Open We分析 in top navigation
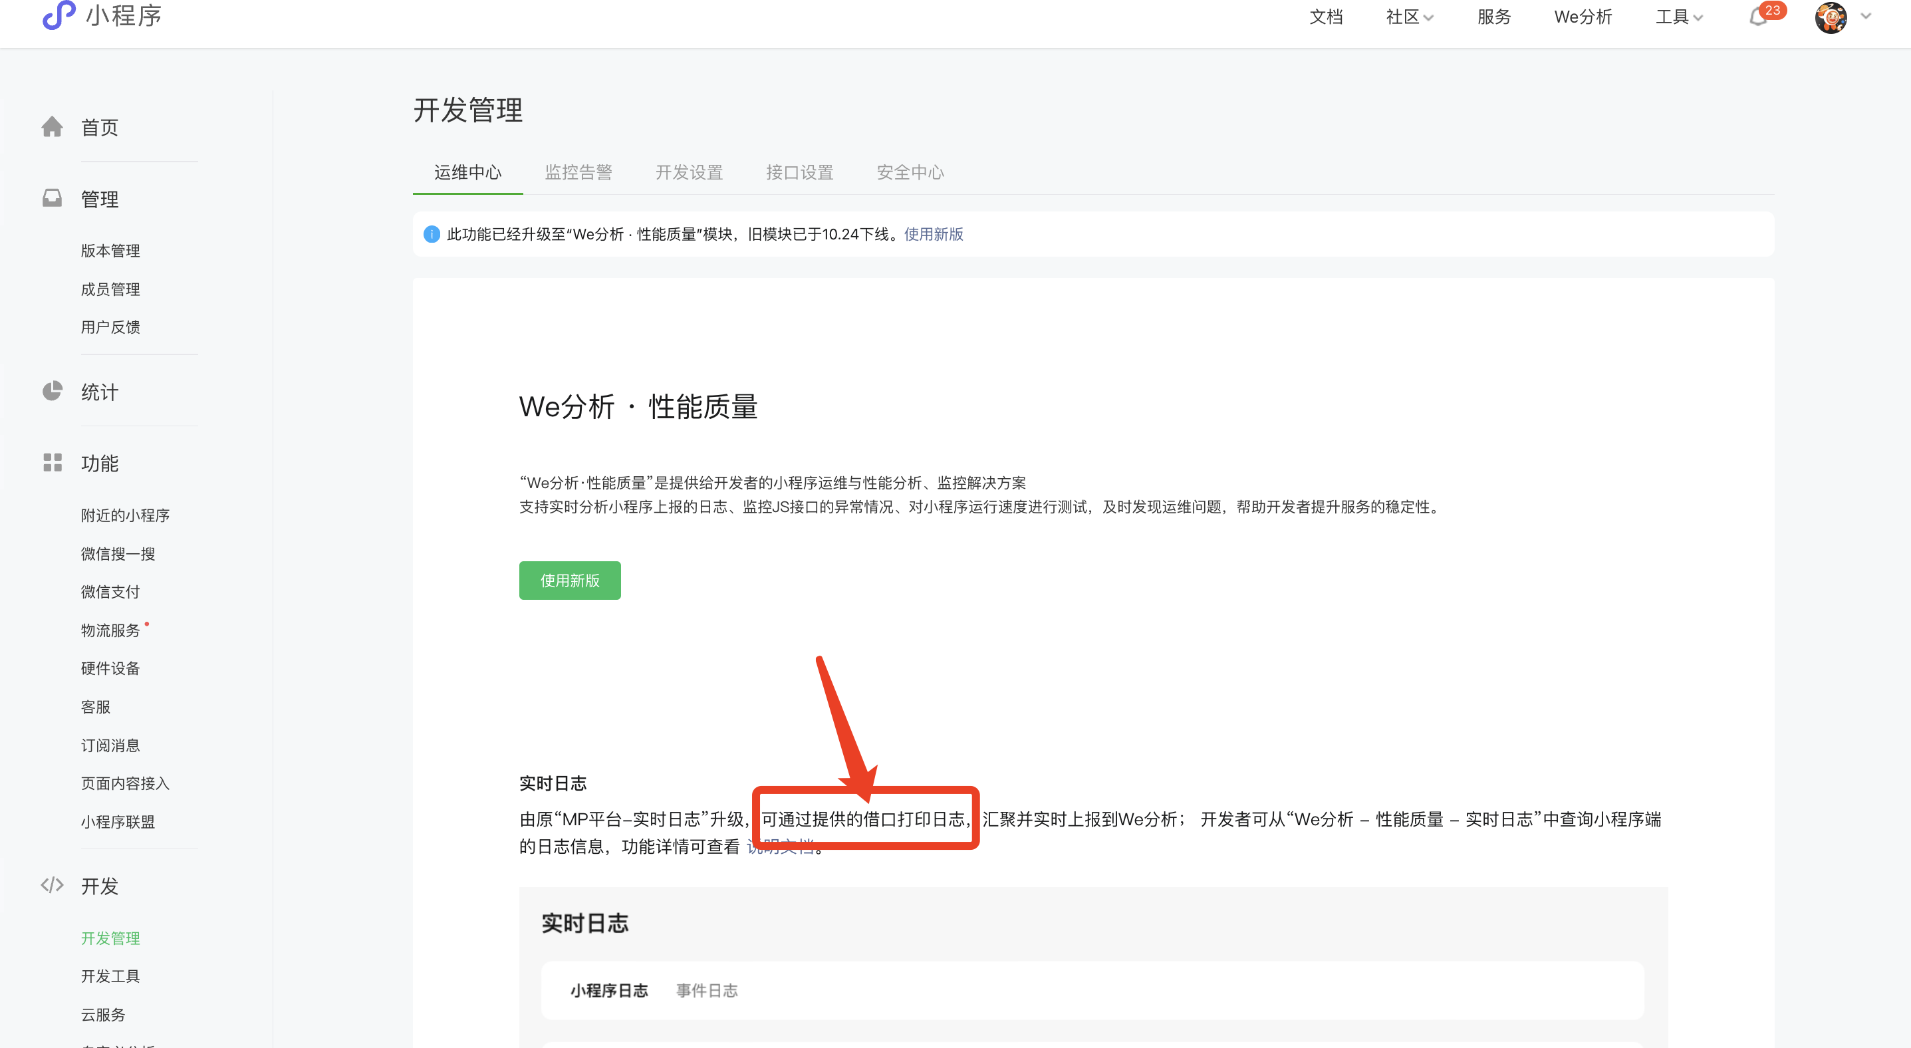1911x1048 pixels. tap(1583, 17)
